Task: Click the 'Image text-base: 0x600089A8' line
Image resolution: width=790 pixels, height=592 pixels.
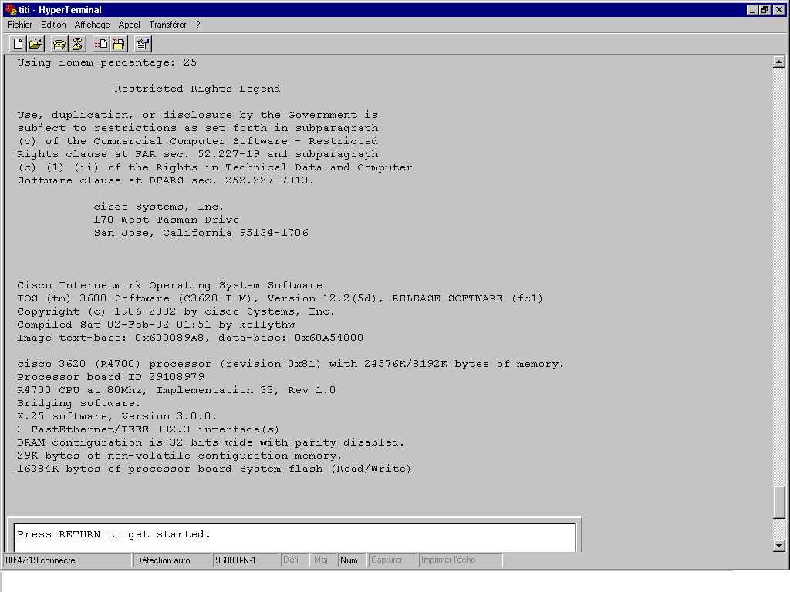Action: pos(191,338)
